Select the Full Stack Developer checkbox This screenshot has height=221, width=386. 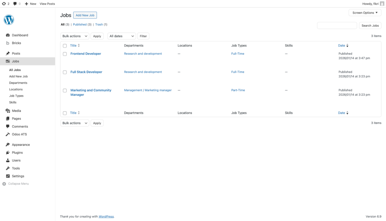65,72
